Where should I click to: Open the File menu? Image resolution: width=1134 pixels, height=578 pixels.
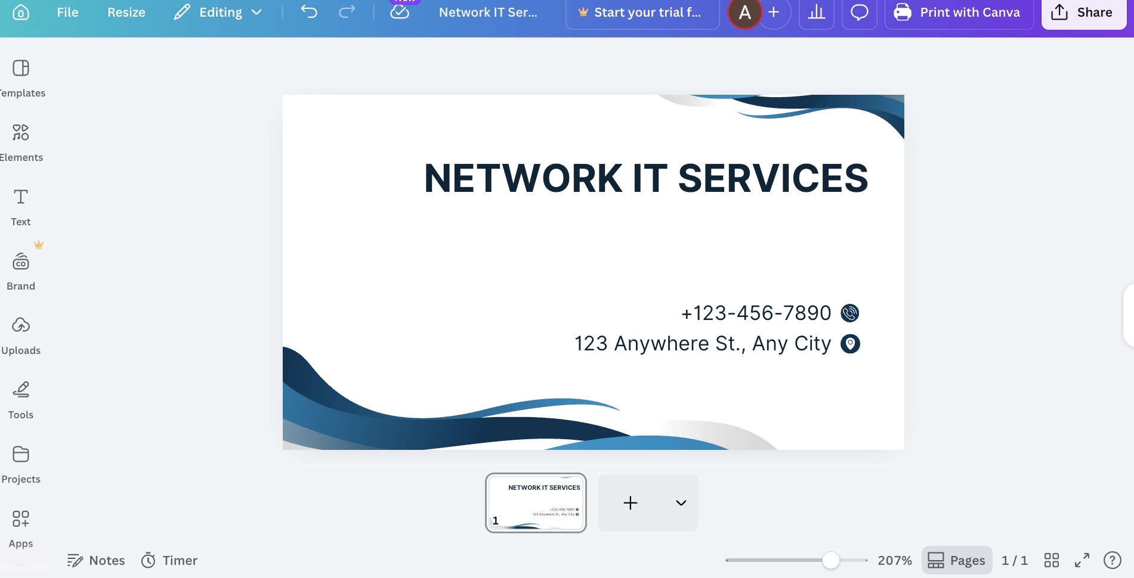tap(67, 13)
